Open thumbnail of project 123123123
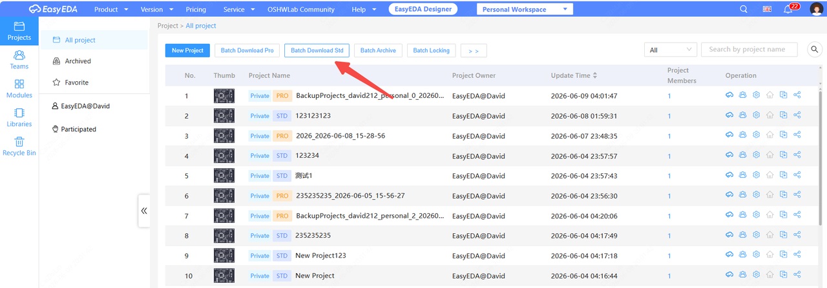 point(224,116)
